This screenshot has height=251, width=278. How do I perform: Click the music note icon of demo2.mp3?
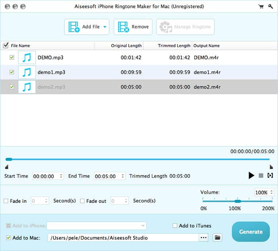[27, 87]
